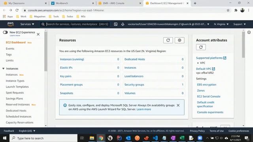Open Launch Templates in sidebar

pyautogui.click(x=17, y=87)
